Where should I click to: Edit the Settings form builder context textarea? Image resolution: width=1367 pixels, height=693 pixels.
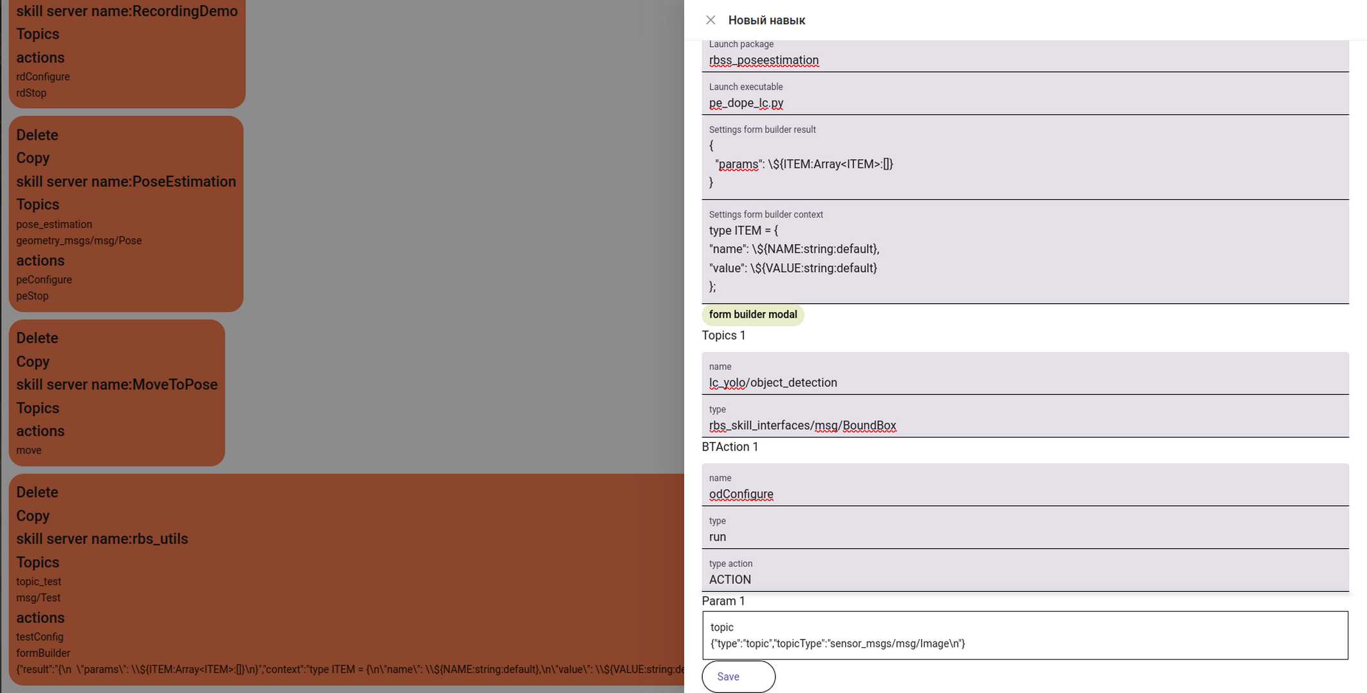[x=1024, y=259]
